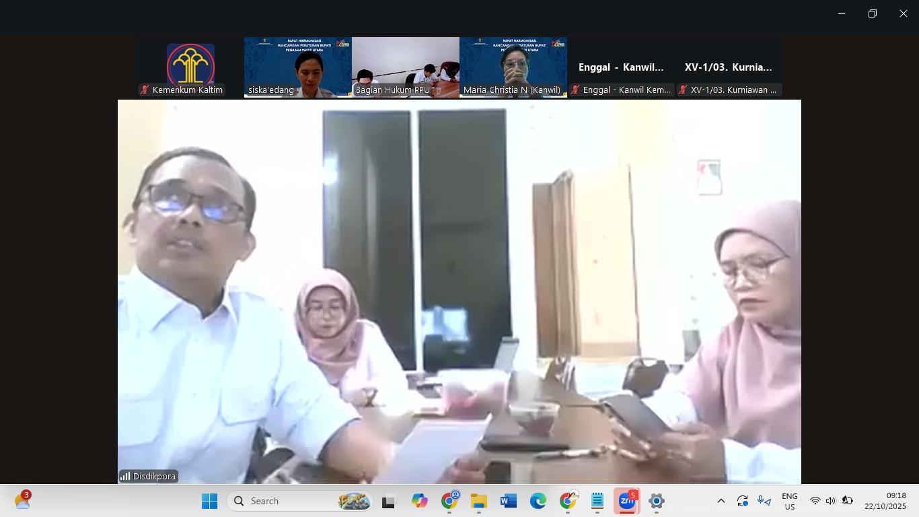919x517 pixels.
Task: Open Settings gear icon in the taskbar
Action: [x=656, y=502]
